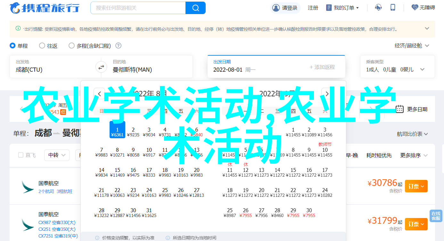This screenshot has width=444, height=241.
Task: Select September 30 priced ¥7955
Action: click(309, 213)
